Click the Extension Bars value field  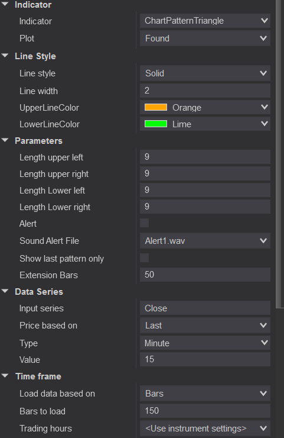[205, 275]
